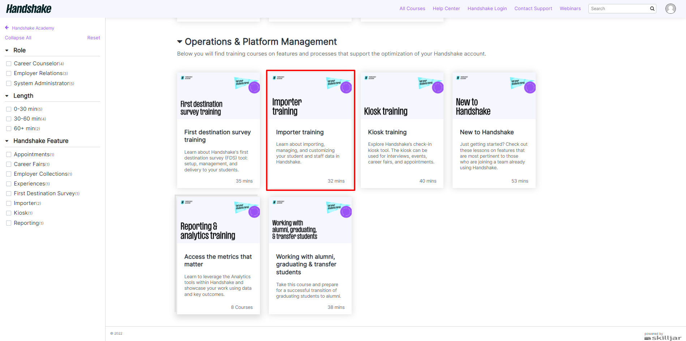
Task: Select the Importer filter checkbox
Action: (9, 204)
